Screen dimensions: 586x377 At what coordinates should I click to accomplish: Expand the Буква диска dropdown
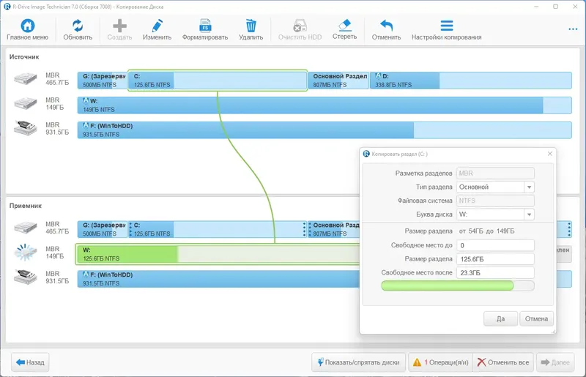529,214
